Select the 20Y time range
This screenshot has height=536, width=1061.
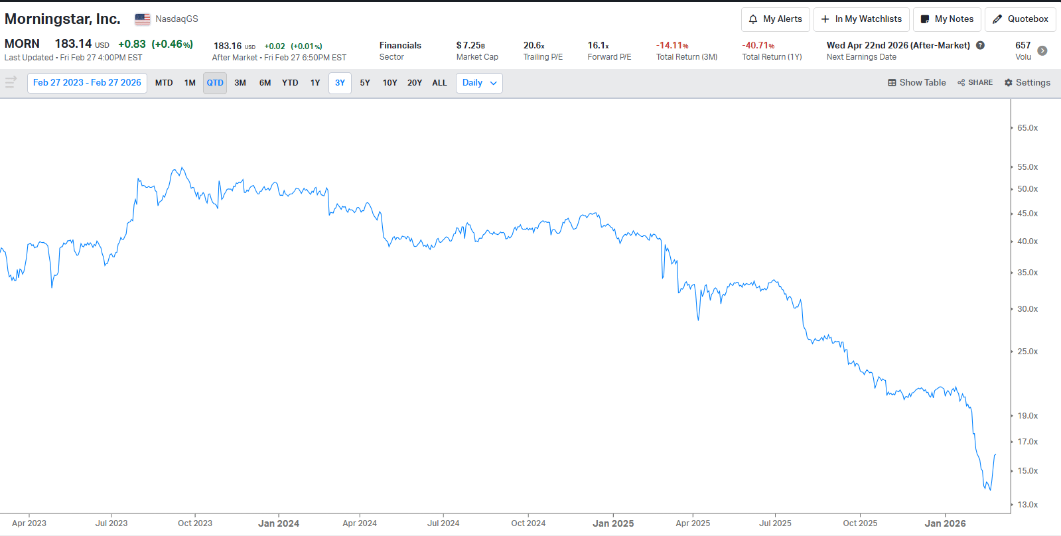pos(415,83)
